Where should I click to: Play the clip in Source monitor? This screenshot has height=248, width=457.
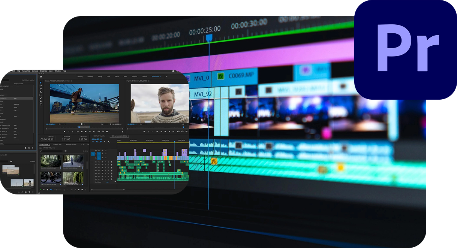click(x=85, y=131)
